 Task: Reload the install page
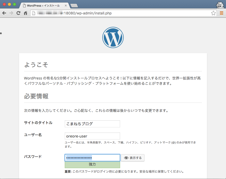(18, 13)
